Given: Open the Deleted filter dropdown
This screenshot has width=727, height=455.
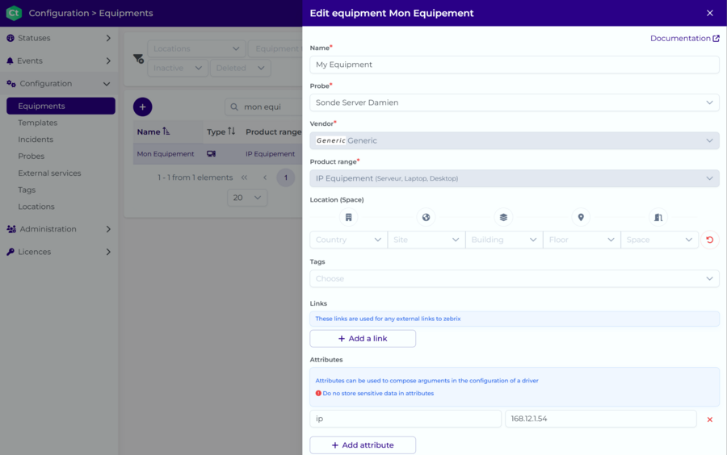Looking at the screenshot, I should (240, 68).
